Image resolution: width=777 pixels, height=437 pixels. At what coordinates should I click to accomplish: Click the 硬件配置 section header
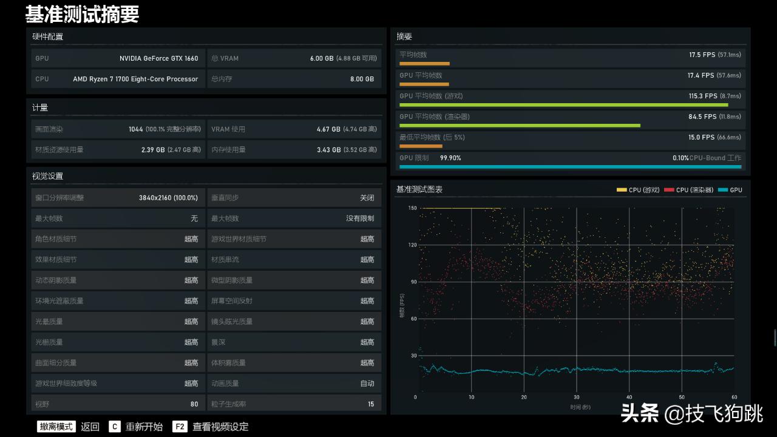coord(48,37)
